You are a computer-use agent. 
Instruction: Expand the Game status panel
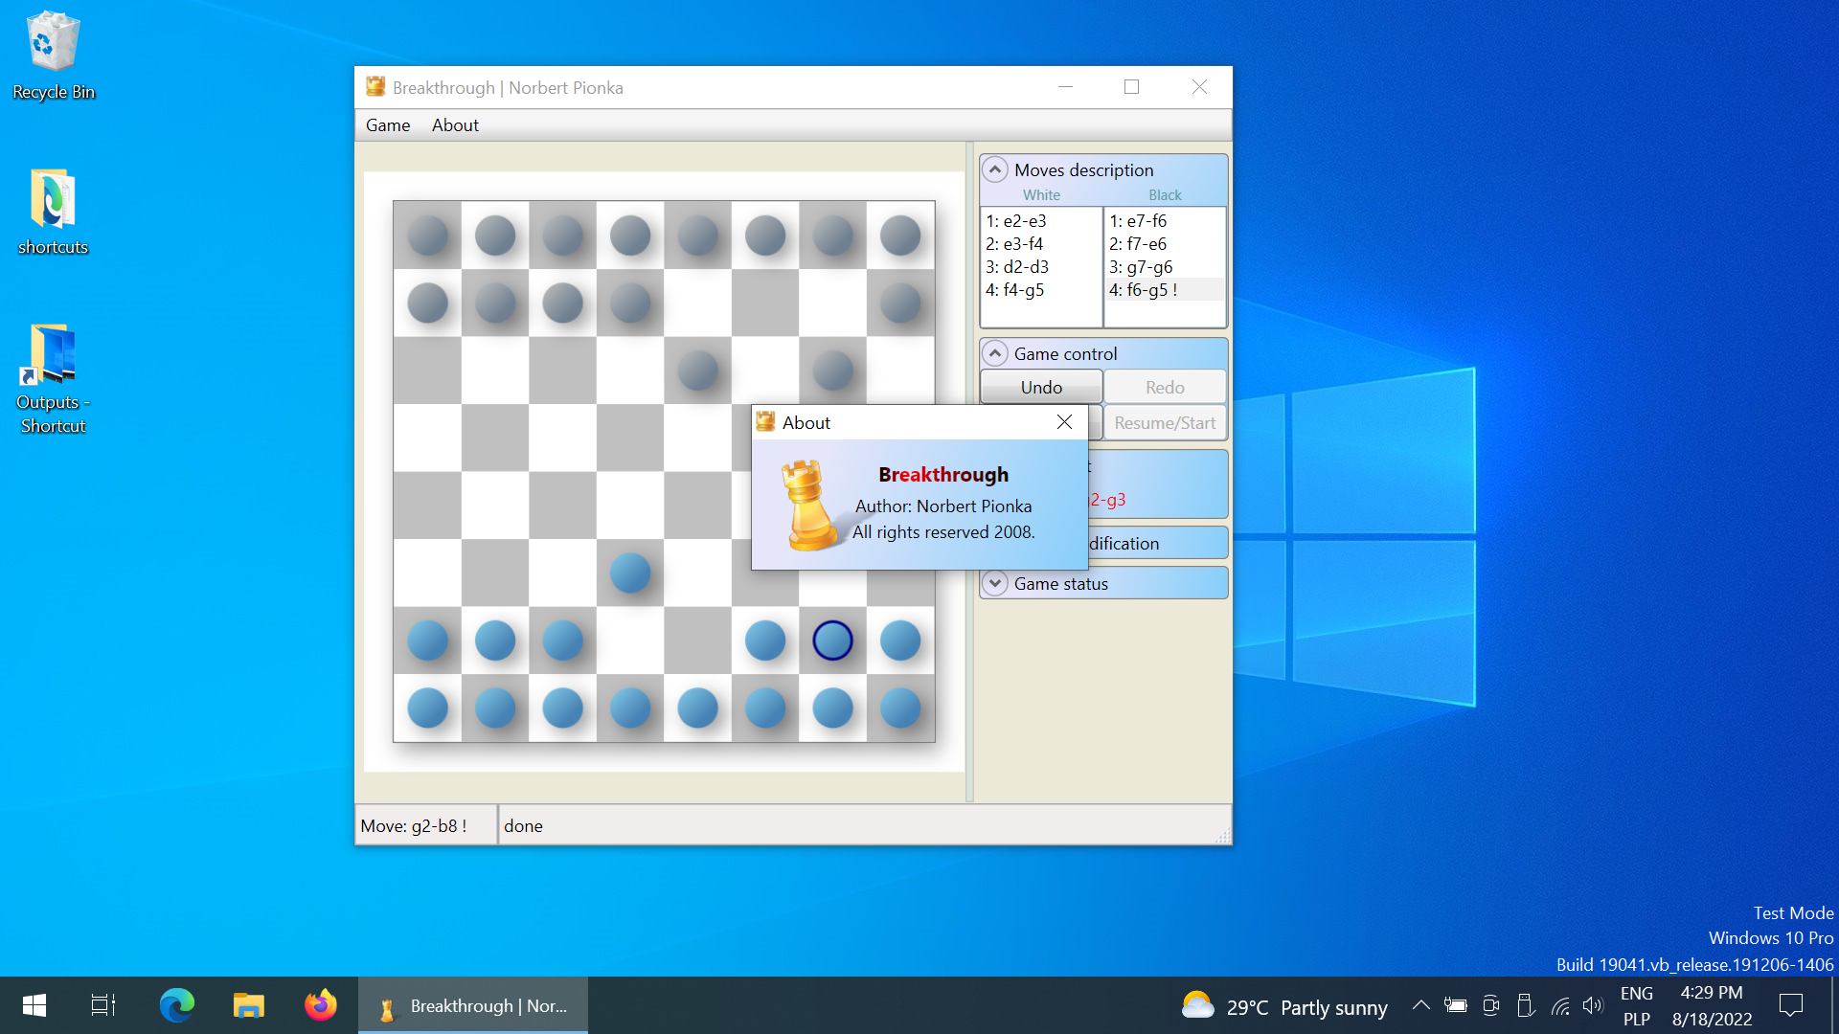point(995,582)
